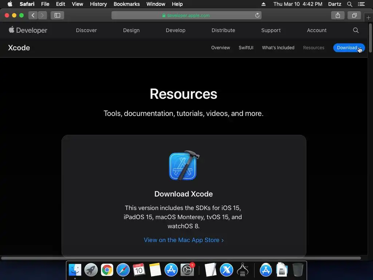Open Notification Center list icon

point(361,4)
